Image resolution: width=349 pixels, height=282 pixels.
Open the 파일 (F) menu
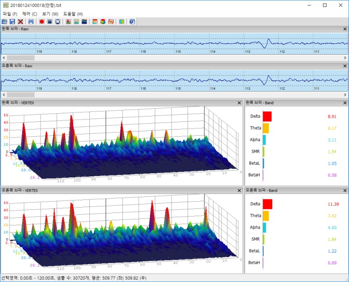(x=10, y=14)
